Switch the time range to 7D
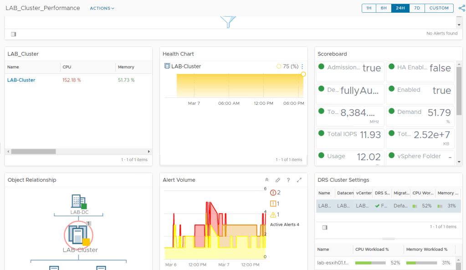The height and width of the screenshot is (270, 466). (417, 8)
